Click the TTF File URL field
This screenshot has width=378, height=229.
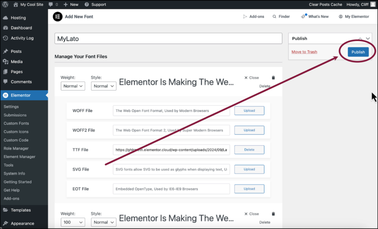coord(171,150)
